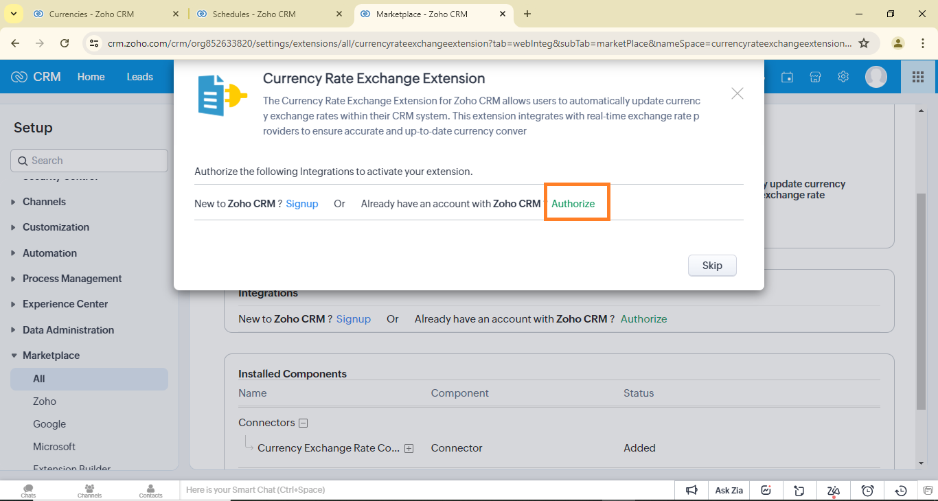
Task: Click the "Added" status cell
Action: click(639, 448)
